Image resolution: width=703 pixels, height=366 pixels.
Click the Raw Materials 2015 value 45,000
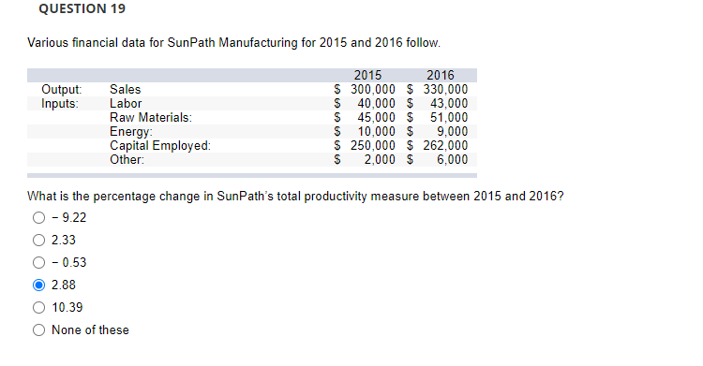[x=376, y=117]
